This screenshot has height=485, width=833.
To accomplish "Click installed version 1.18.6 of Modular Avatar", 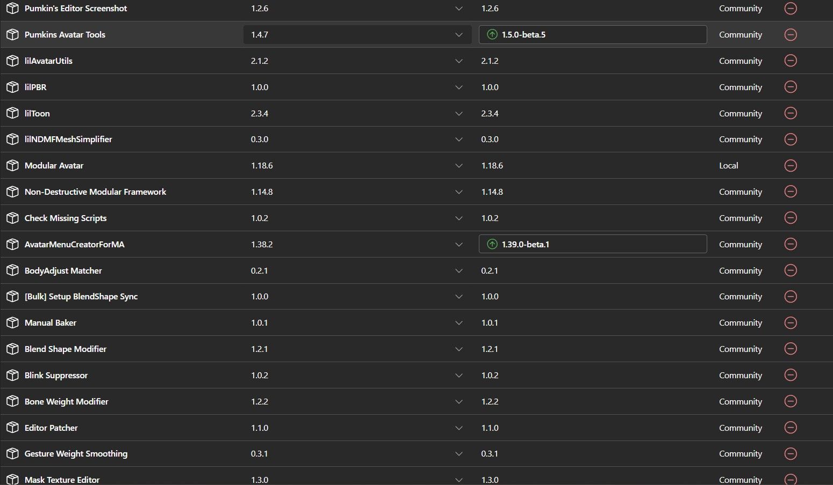I will pyautogui.click(x=262, y=166).
